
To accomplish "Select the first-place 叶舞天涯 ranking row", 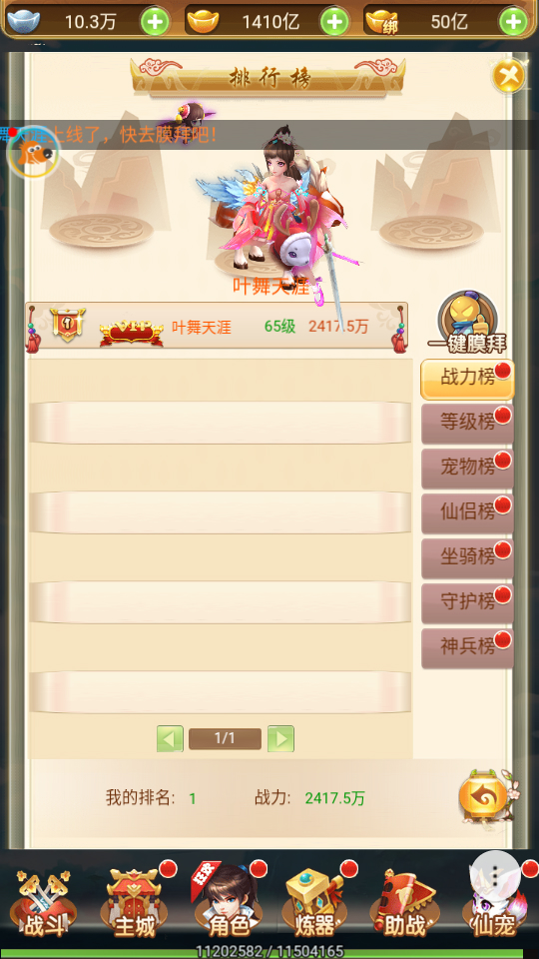I will point(217,328).
